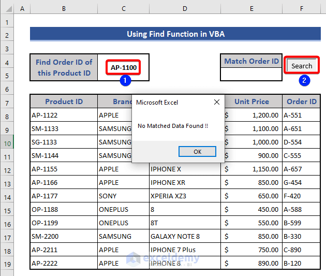Click the empty Match Order ID result cell
The image size is (326, 276).
point(251,74)
